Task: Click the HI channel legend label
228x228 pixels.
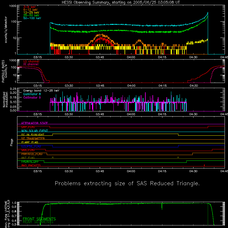Action: 31,64
